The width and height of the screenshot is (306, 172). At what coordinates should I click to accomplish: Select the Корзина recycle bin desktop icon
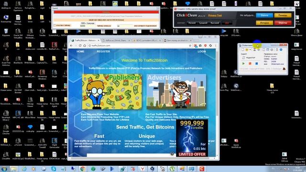[6, 33]
